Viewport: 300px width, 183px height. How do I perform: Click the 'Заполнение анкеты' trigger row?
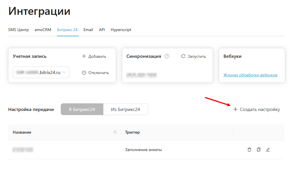click(x=143, y=150)
